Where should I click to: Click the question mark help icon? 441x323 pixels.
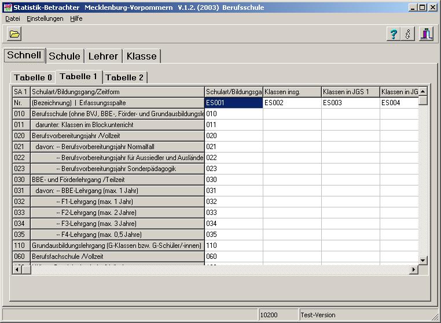(392, 34)
